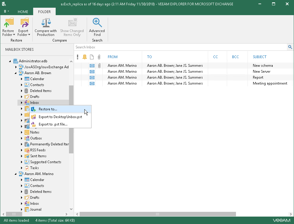The width and height of the screenshot is (294, 224).
Task: Click Aaron AM. Marino mailbox icon
Action: pos(21,174)
